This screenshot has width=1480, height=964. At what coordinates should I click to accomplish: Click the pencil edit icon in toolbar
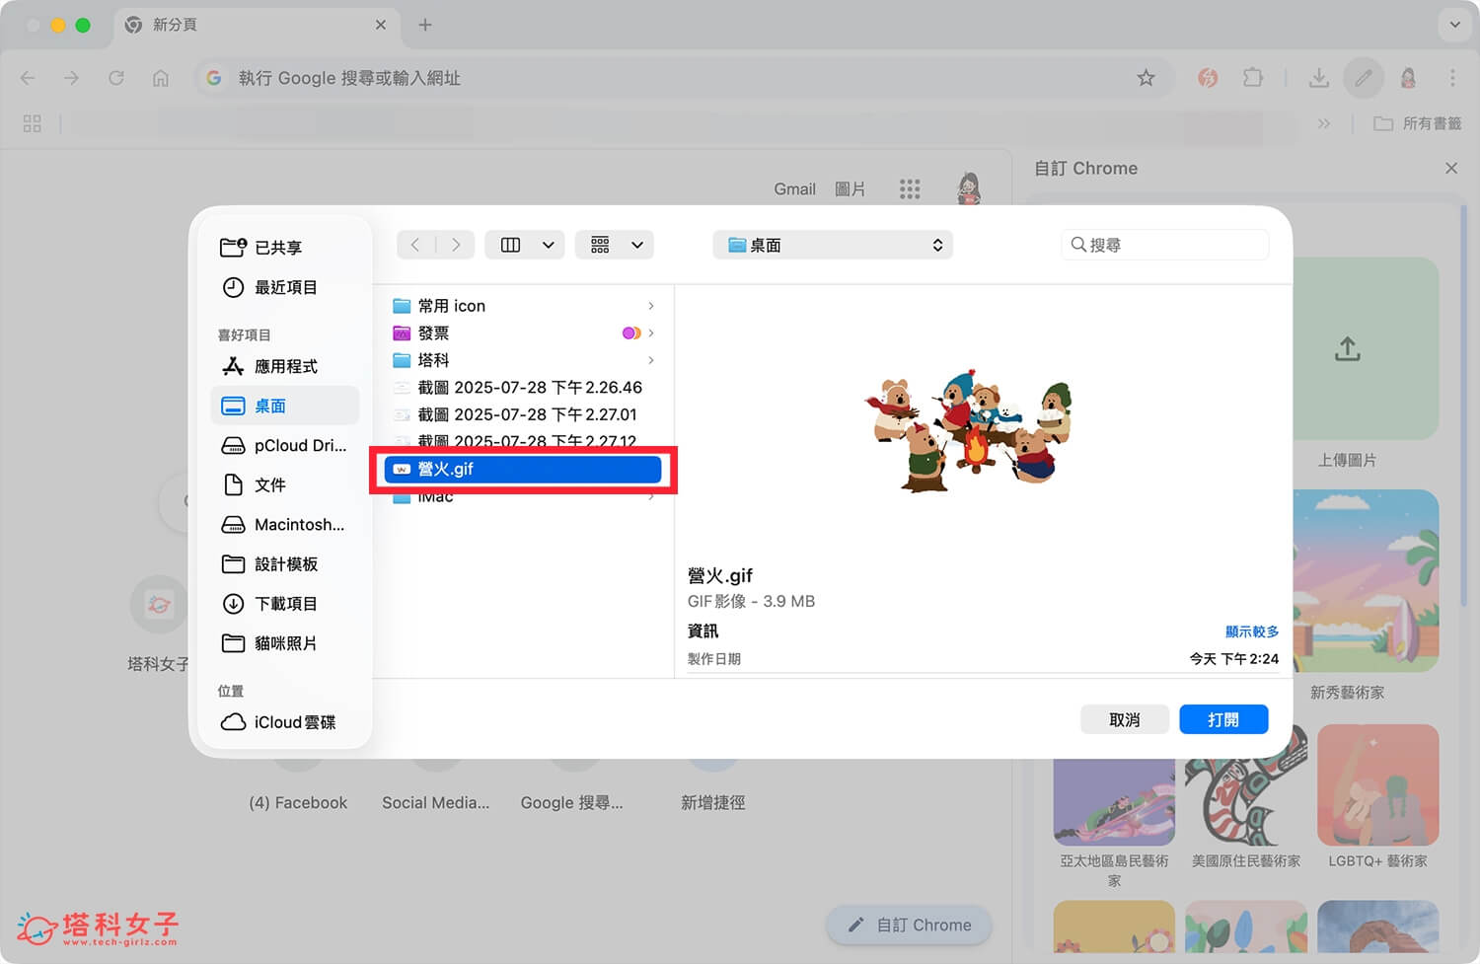(1363, 78)
